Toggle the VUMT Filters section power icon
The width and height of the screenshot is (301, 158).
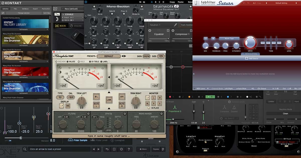[x=88, y=114]
